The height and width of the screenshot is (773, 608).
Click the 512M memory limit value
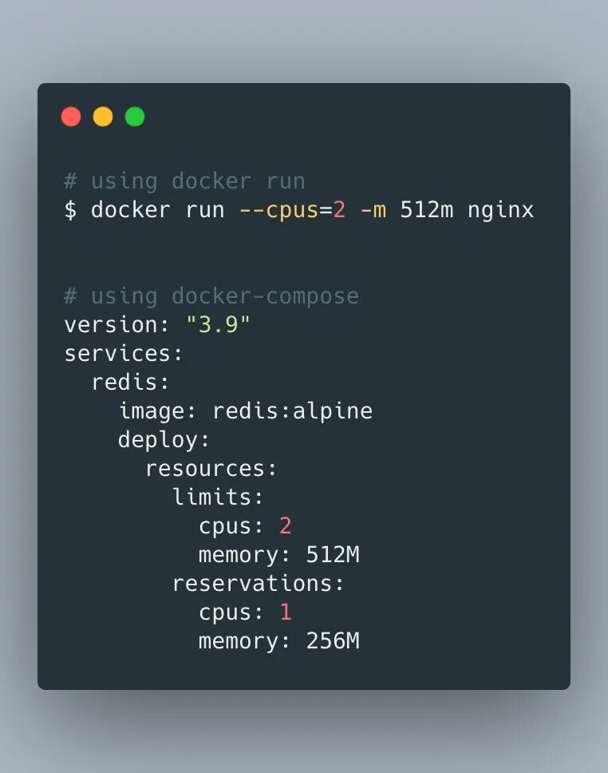tap(333, 555)
